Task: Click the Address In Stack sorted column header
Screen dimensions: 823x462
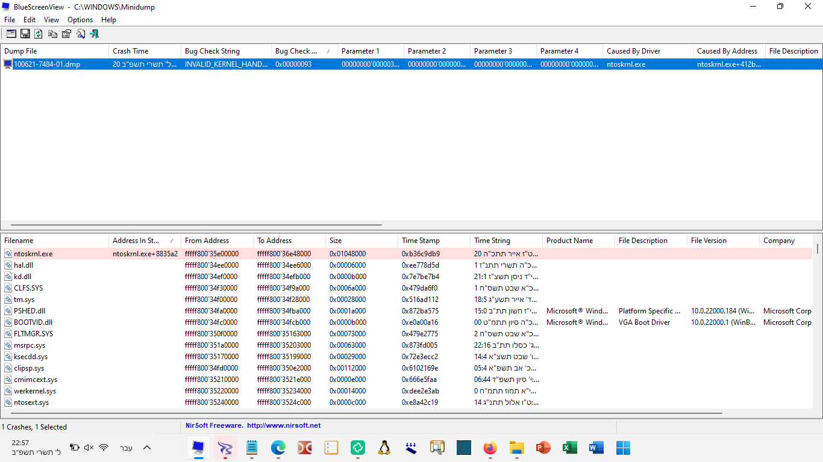Action: tap(145, 241)
